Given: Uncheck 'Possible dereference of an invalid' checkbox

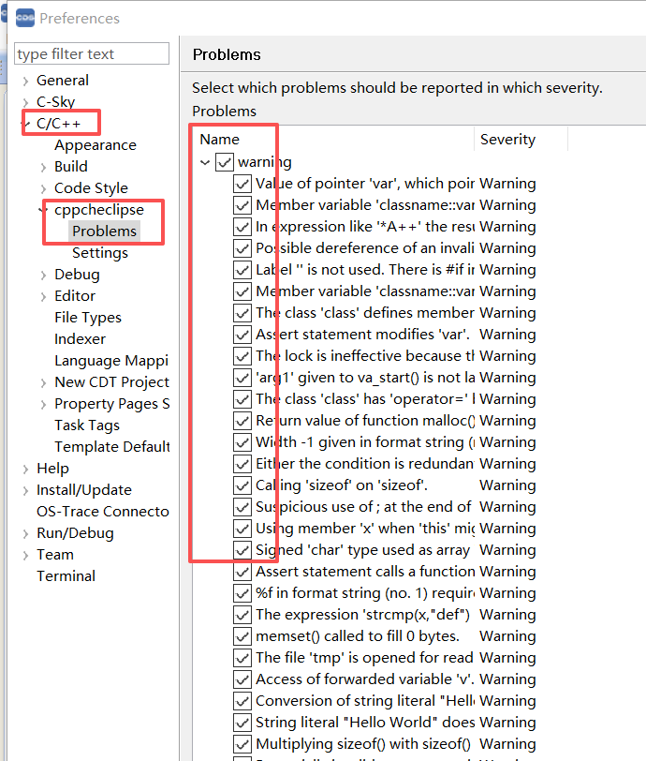Looking at the screenshot, I should 242,248.
